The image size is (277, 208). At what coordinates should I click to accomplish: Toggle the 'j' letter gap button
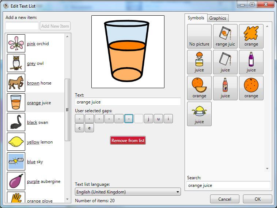click(148, 119)
